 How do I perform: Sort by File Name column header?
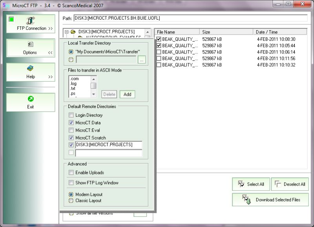(177, 32)
